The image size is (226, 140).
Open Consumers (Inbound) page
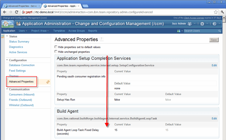point(22,95)
